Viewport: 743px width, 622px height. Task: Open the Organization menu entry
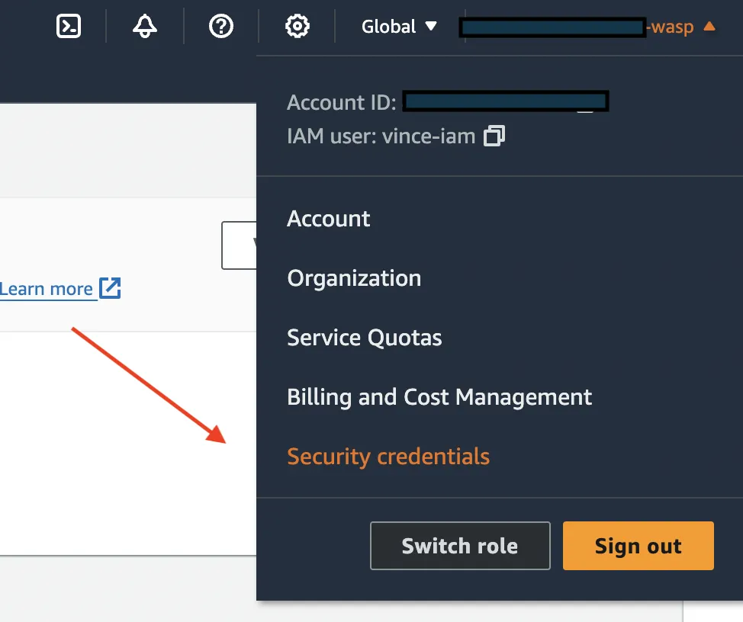tap(354, 278)
